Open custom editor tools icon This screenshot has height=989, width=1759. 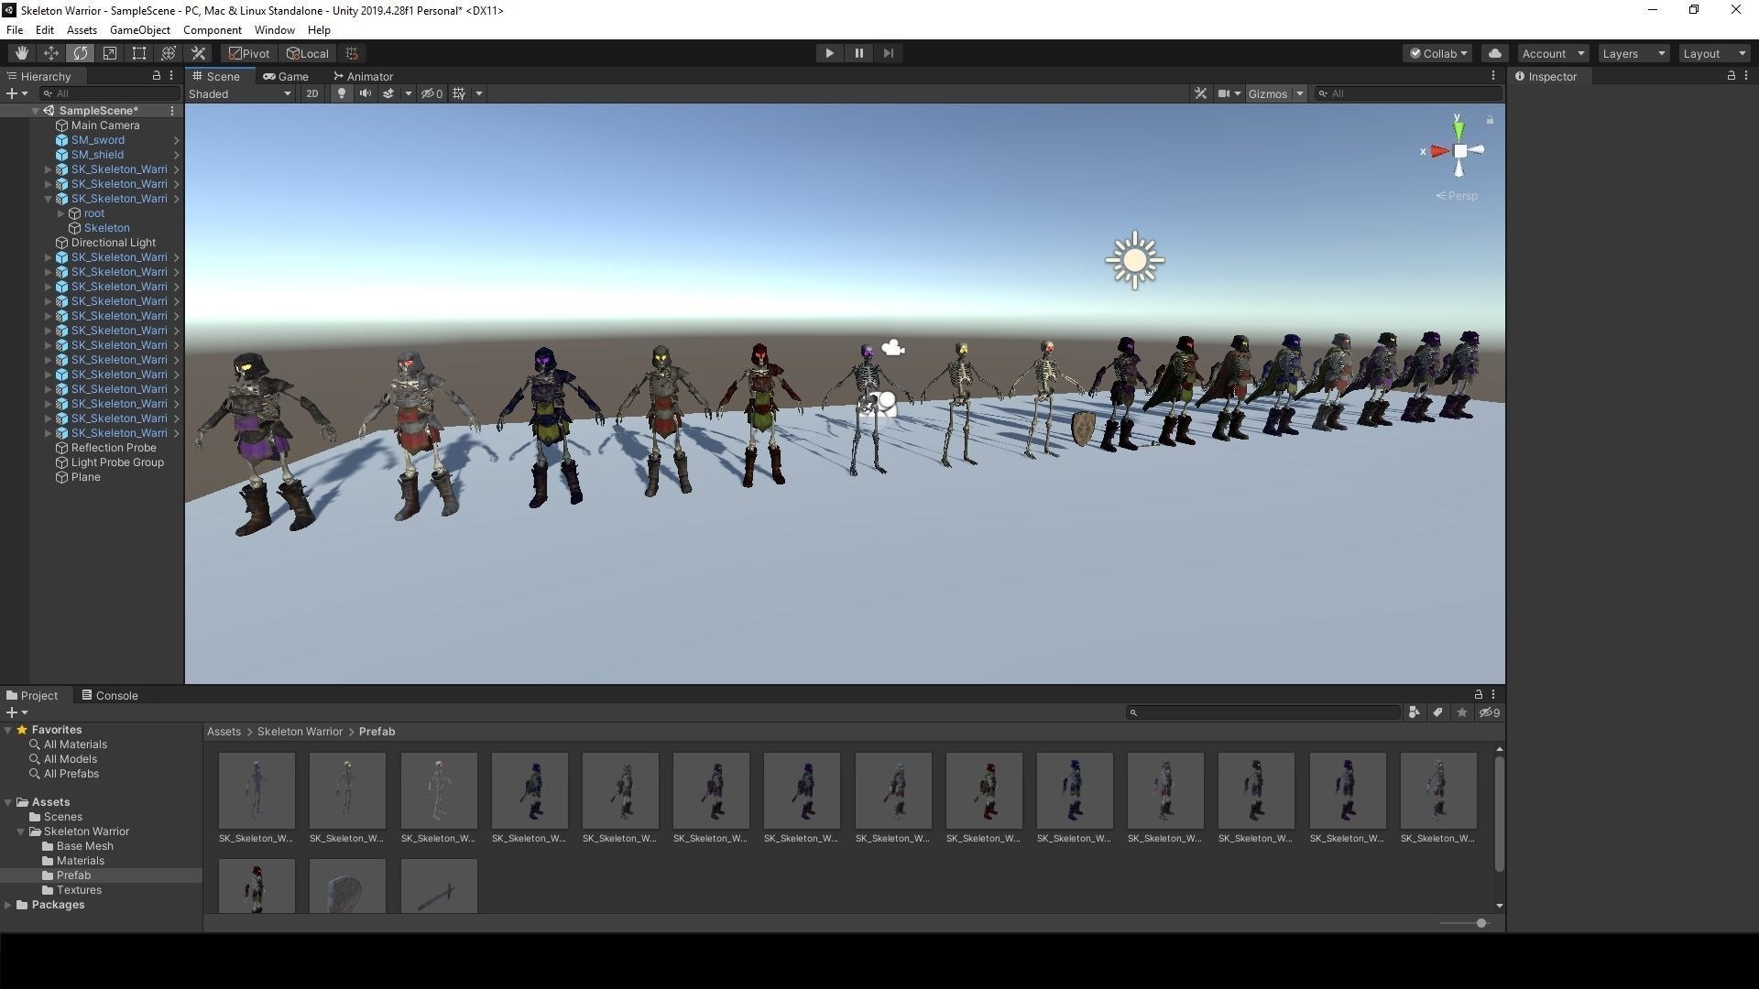198,53
